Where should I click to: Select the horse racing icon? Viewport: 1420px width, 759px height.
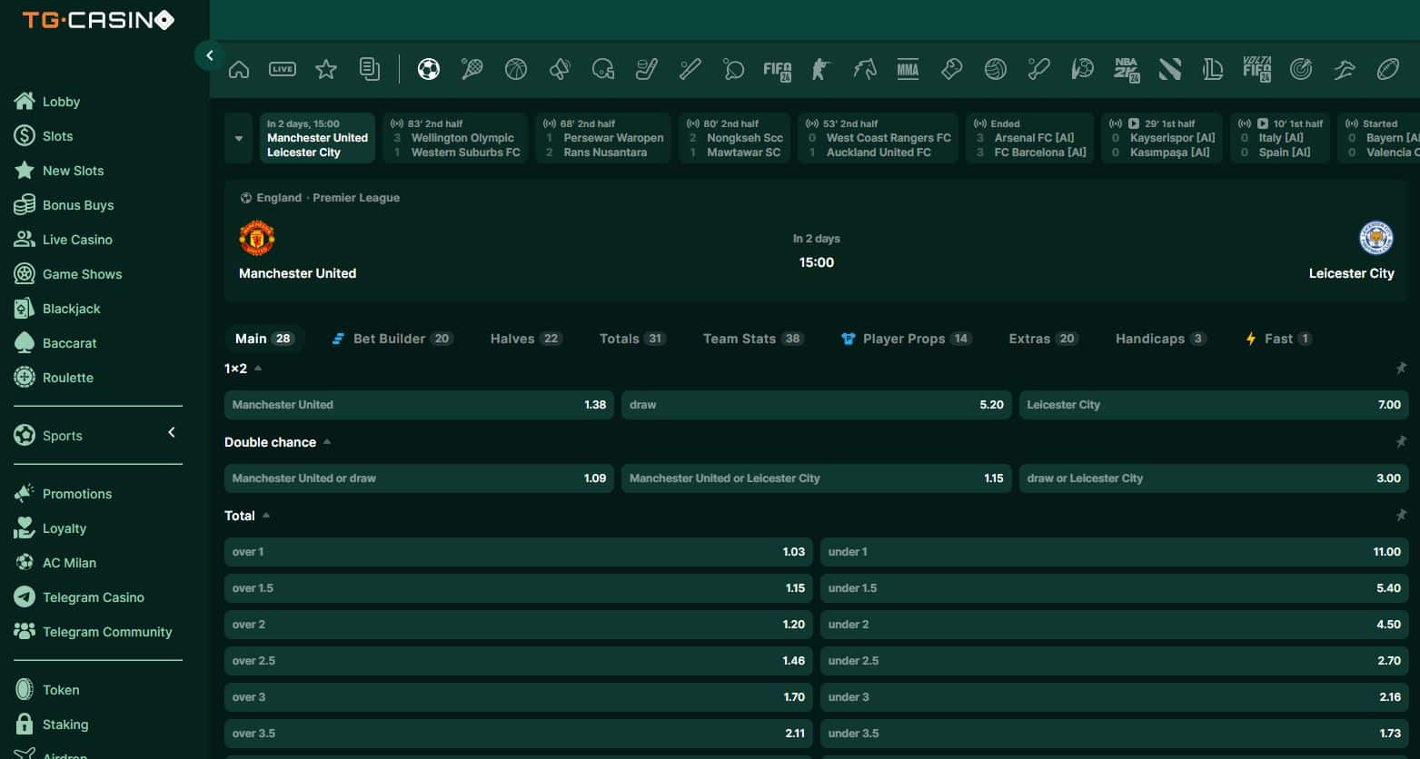click(865, 69)
